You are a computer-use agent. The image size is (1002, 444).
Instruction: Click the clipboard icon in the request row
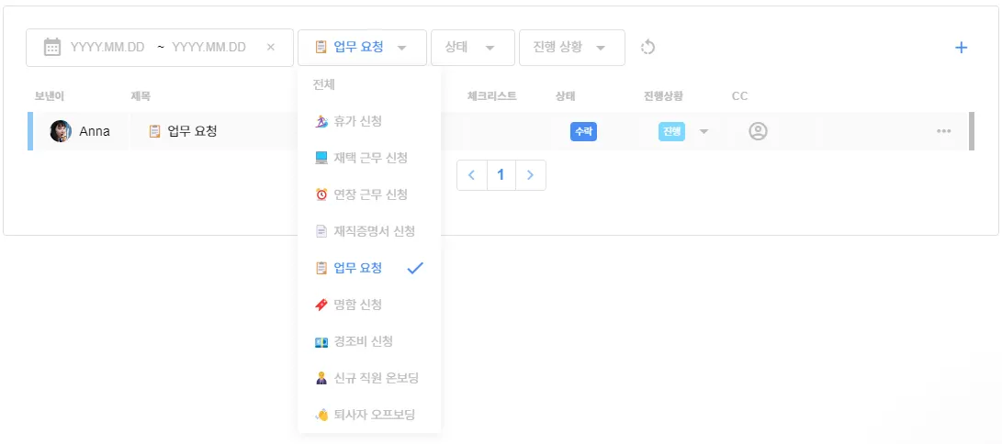[x=154, y=131]
